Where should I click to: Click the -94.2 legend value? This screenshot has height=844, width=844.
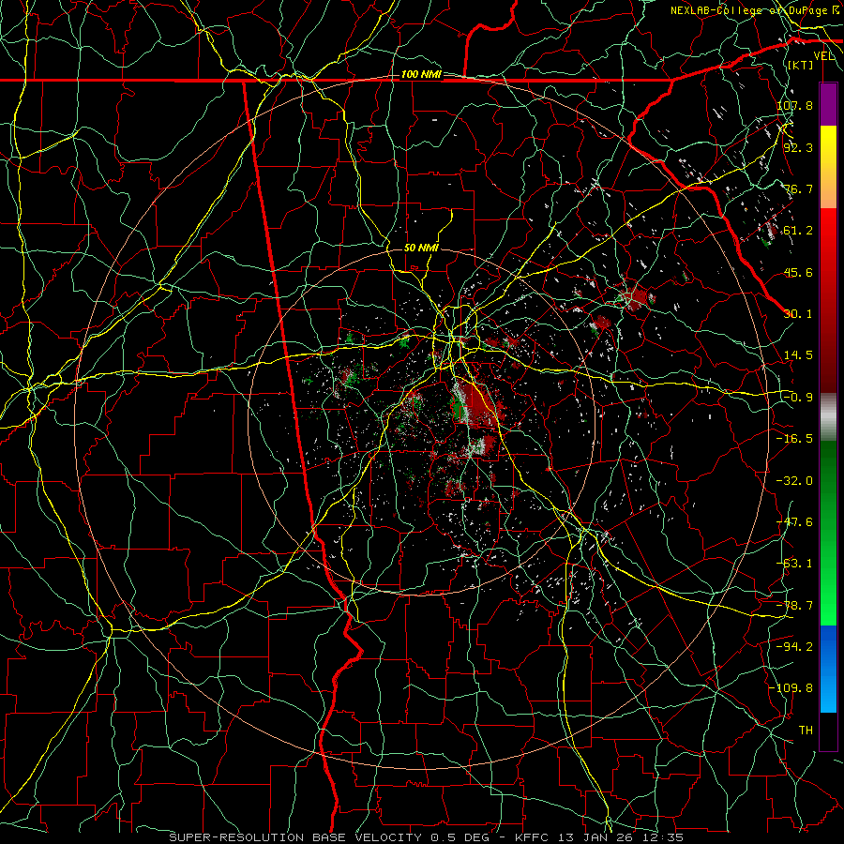[794, 647]
